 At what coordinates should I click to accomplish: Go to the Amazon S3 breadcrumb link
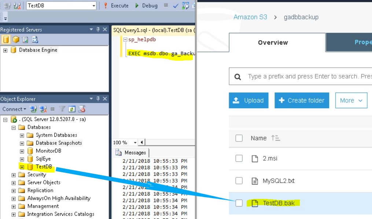[250, 17]
